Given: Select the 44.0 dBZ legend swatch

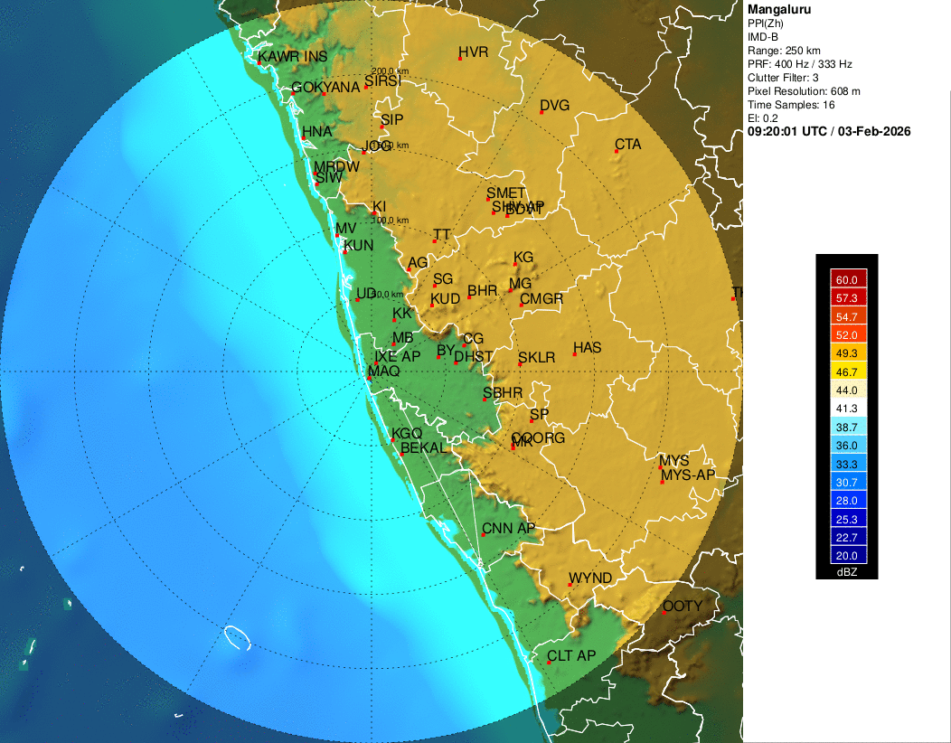Looking at the screenshot, I should 846,390.
